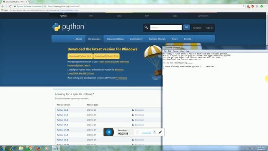Open the media player taskbar icon

[46, 148]
